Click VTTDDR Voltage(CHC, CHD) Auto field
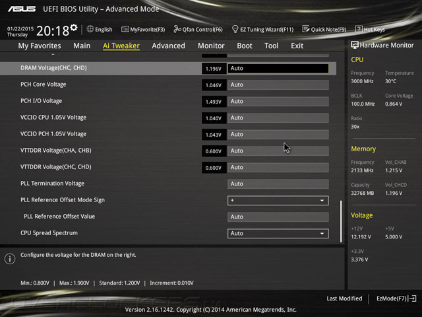422x317 pixels. coord(278,167)
